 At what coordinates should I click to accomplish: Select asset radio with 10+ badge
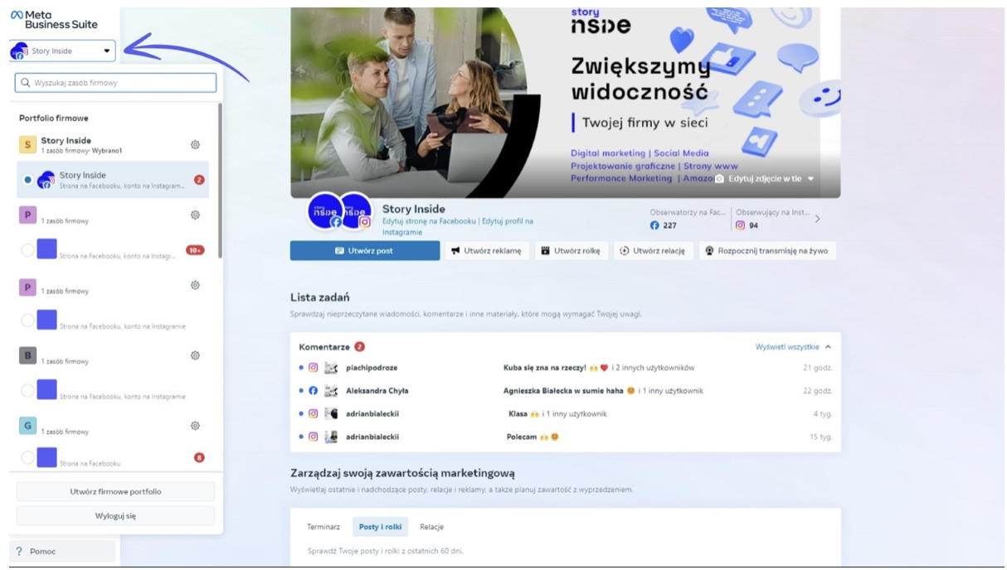[28, 249]
